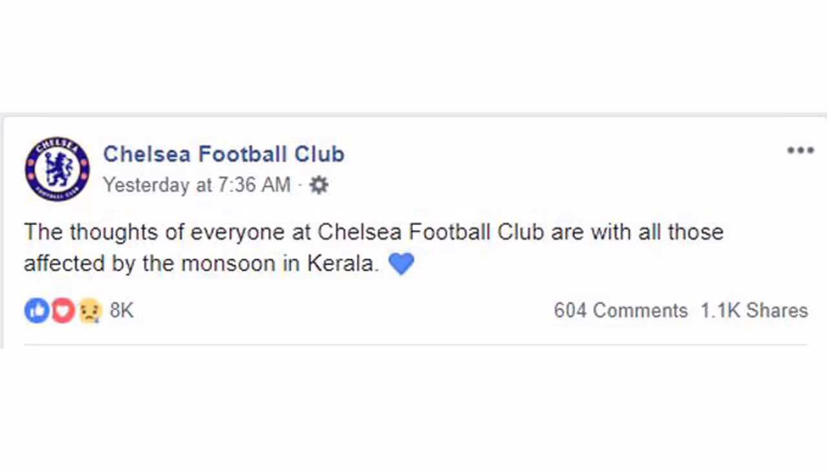Click the 'Yesterday at 7:36 AM' timestamp
The height and width of the screenshot is (472, 827).
pos(196,185)
